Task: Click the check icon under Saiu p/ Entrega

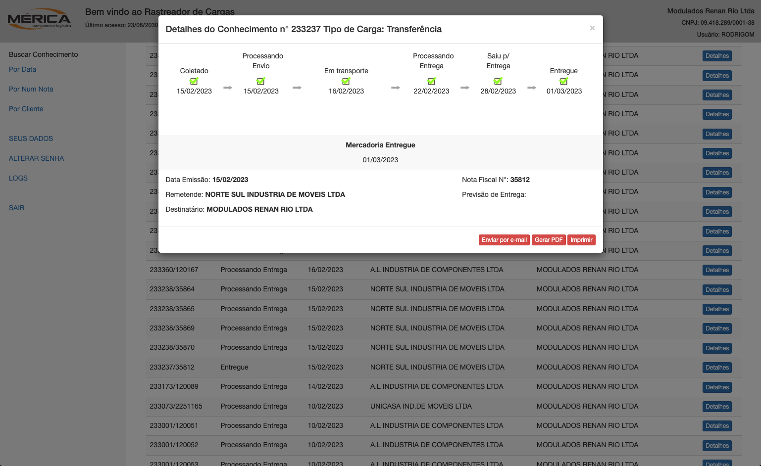Action: click(x=498, y=81)
